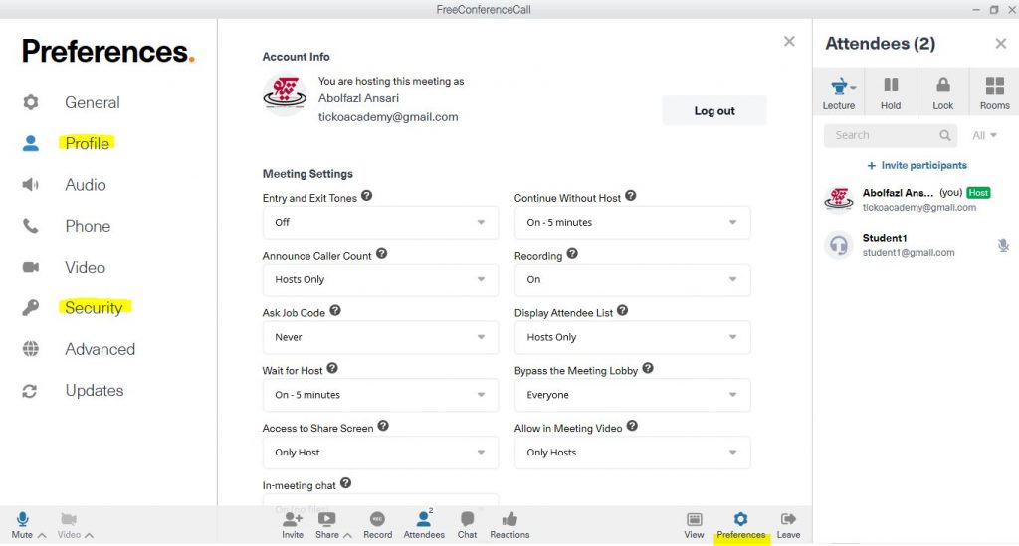The image size is (1019, 546).
Task: Log out of the account
Action: pyautogui.click(x=714, y=111)
